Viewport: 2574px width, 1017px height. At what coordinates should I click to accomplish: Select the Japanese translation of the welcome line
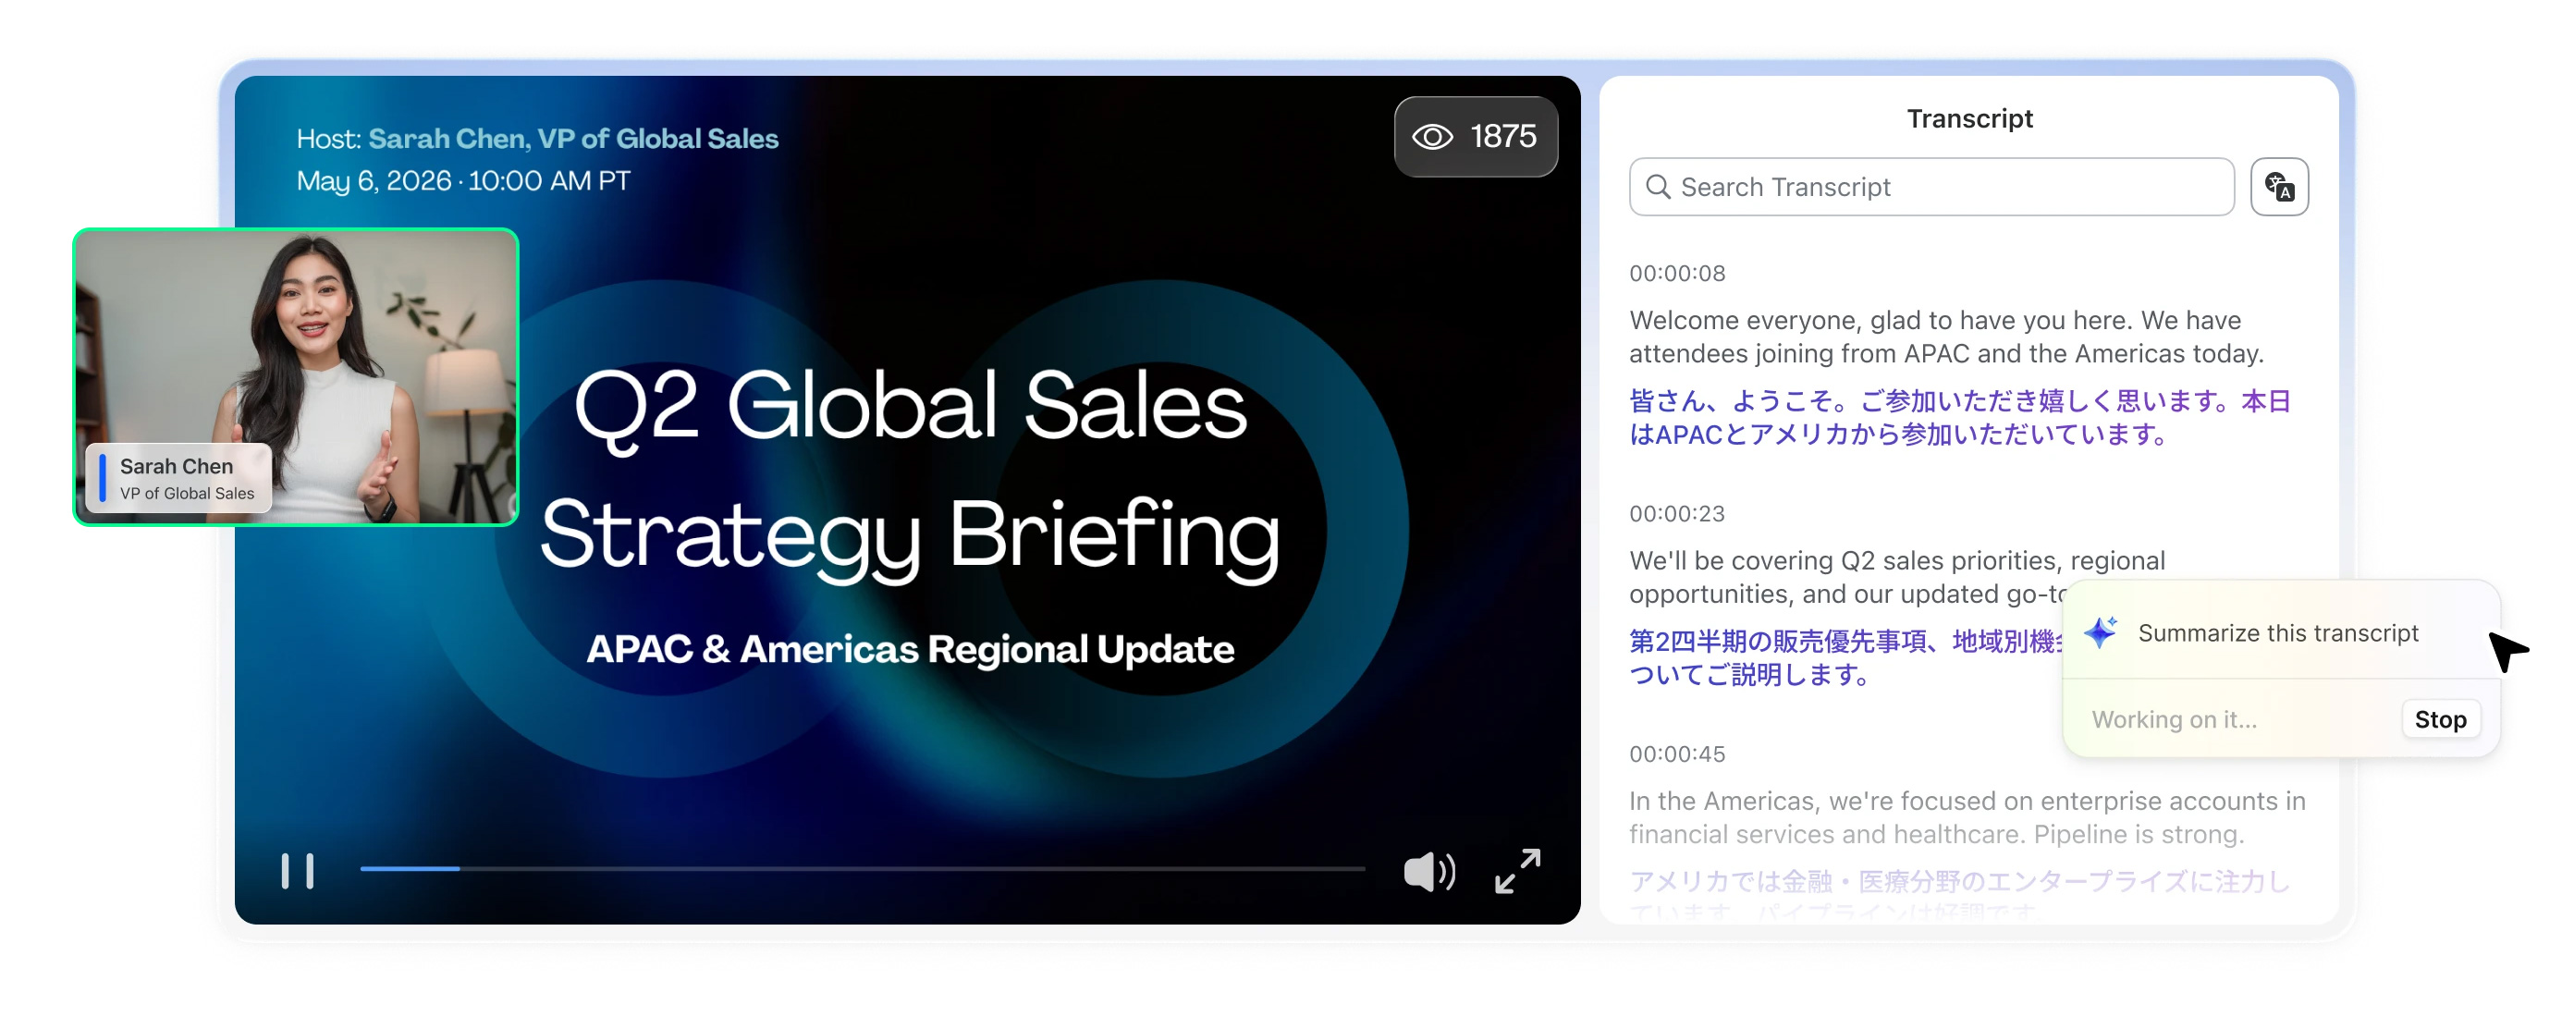(x=1958, y=418)
